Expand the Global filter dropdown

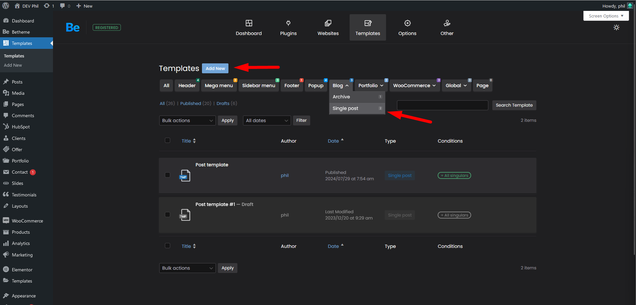tap(456, 85)
